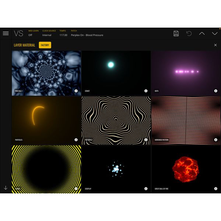221x221 pixels.
Task: Open info icon on Comet material
Action: point(145,91)
